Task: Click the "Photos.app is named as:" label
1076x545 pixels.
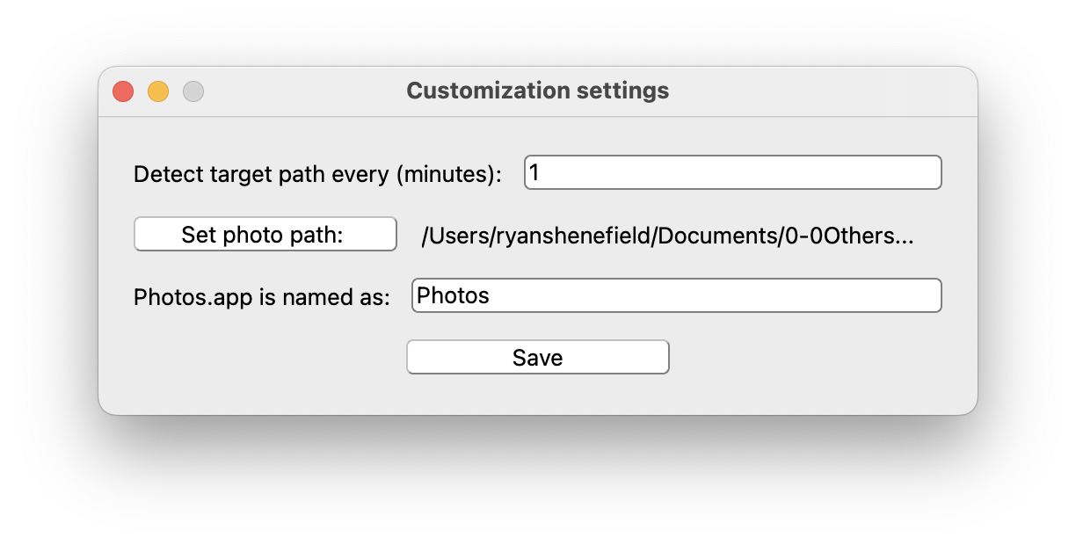Action: 261,297
